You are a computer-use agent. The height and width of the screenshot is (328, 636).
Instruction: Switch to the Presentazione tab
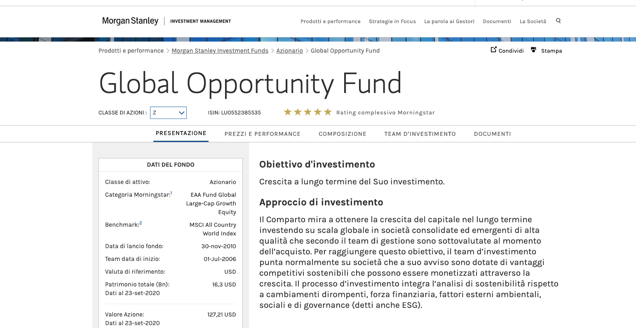tap(181, 133)
